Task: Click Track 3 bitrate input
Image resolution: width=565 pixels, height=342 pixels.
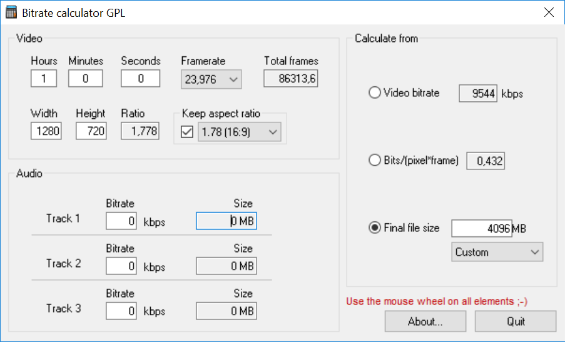Action: coord(121,311)
